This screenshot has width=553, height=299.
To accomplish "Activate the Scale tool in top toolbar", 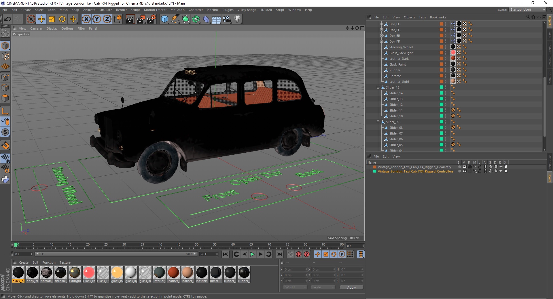I will pyautogui.click(x=52, y=19).
